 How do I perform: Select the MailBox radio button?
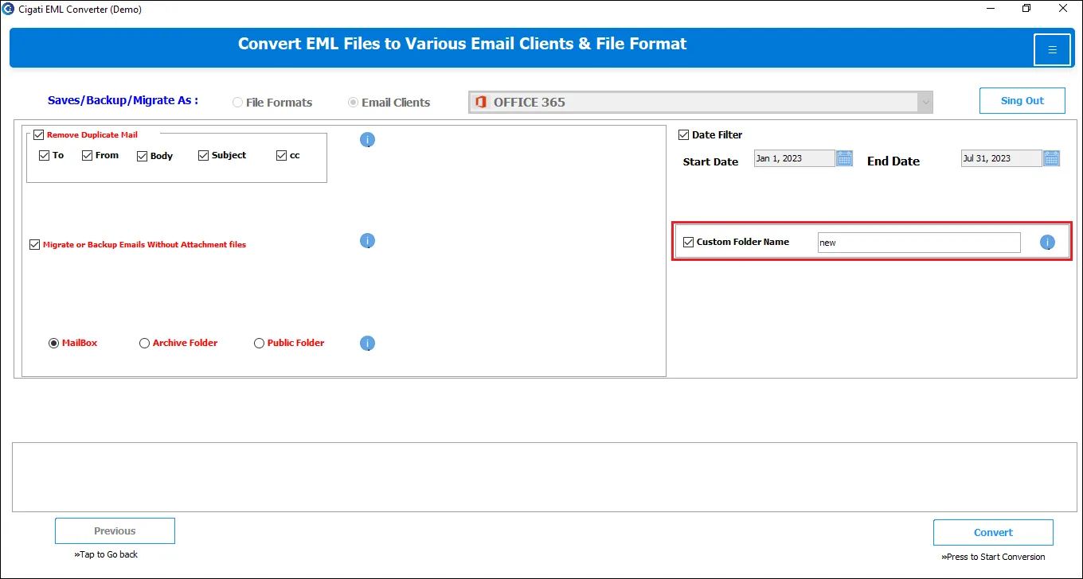(53, 343)
